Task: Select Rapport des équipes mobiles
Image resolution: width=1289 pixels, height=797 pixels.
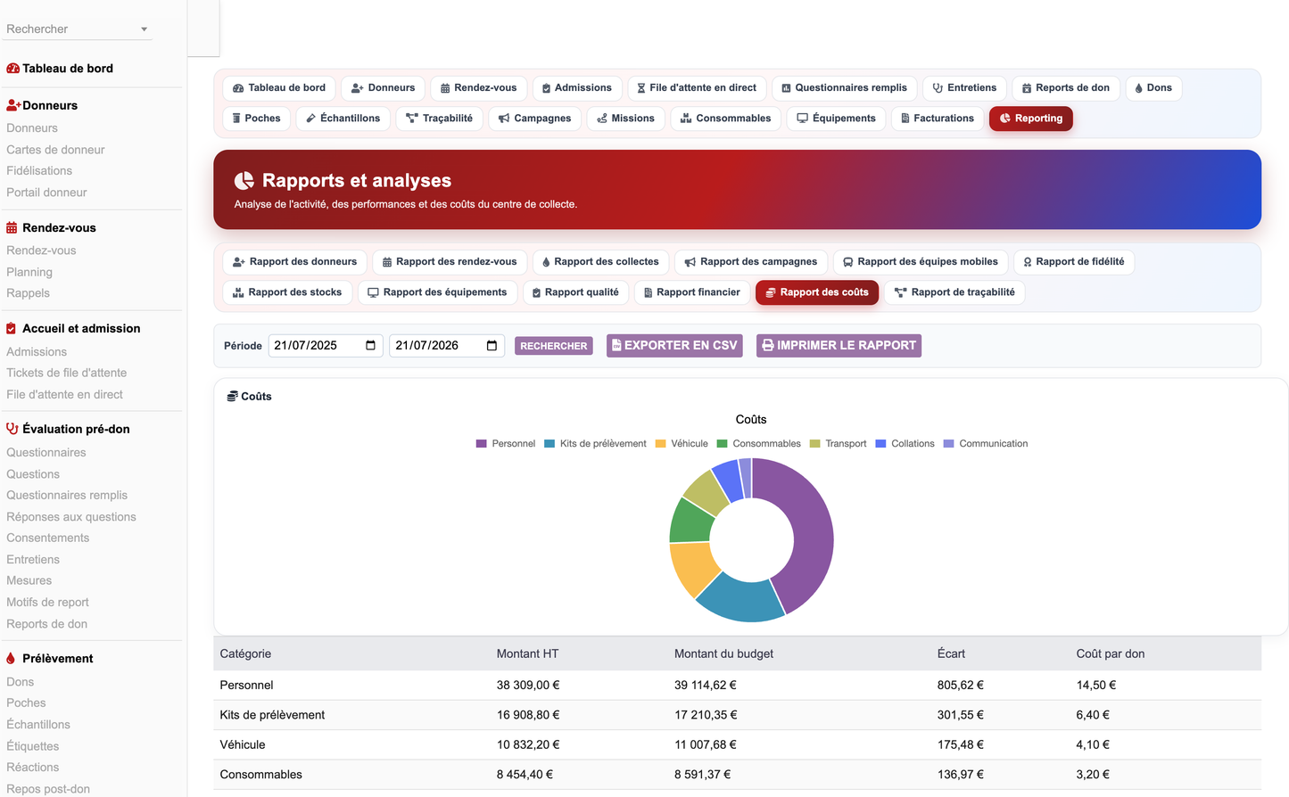Action: coord(921,262)
